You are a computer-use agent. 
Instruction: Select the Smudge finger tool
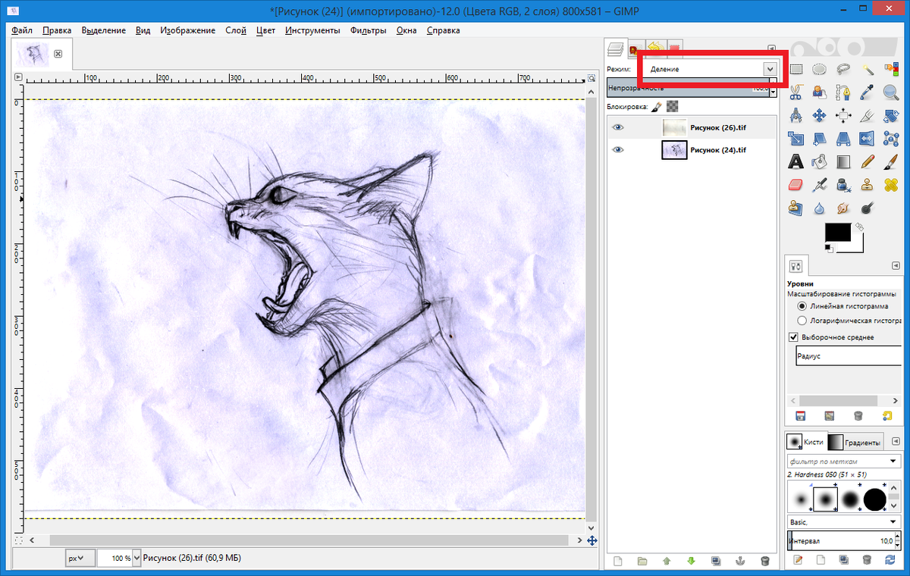pos(843,208)
